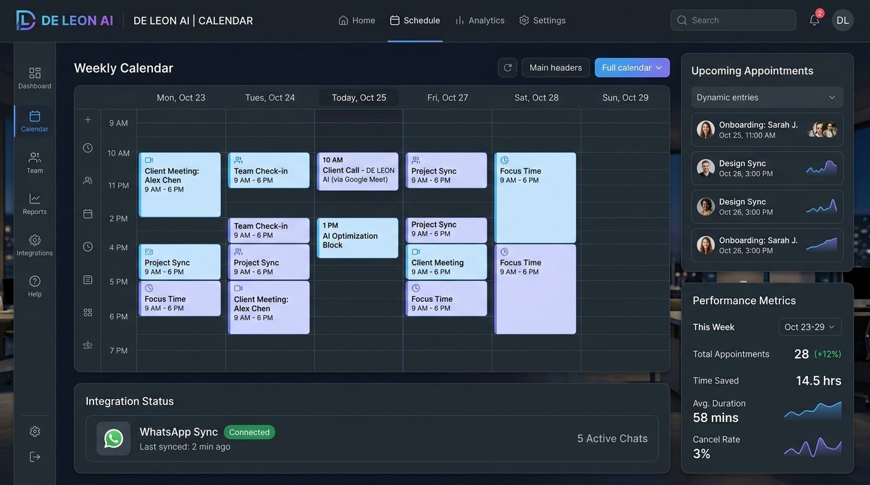
Task: Open the gear icon at the sidebar bottom
Action: [x=35, y=431]
